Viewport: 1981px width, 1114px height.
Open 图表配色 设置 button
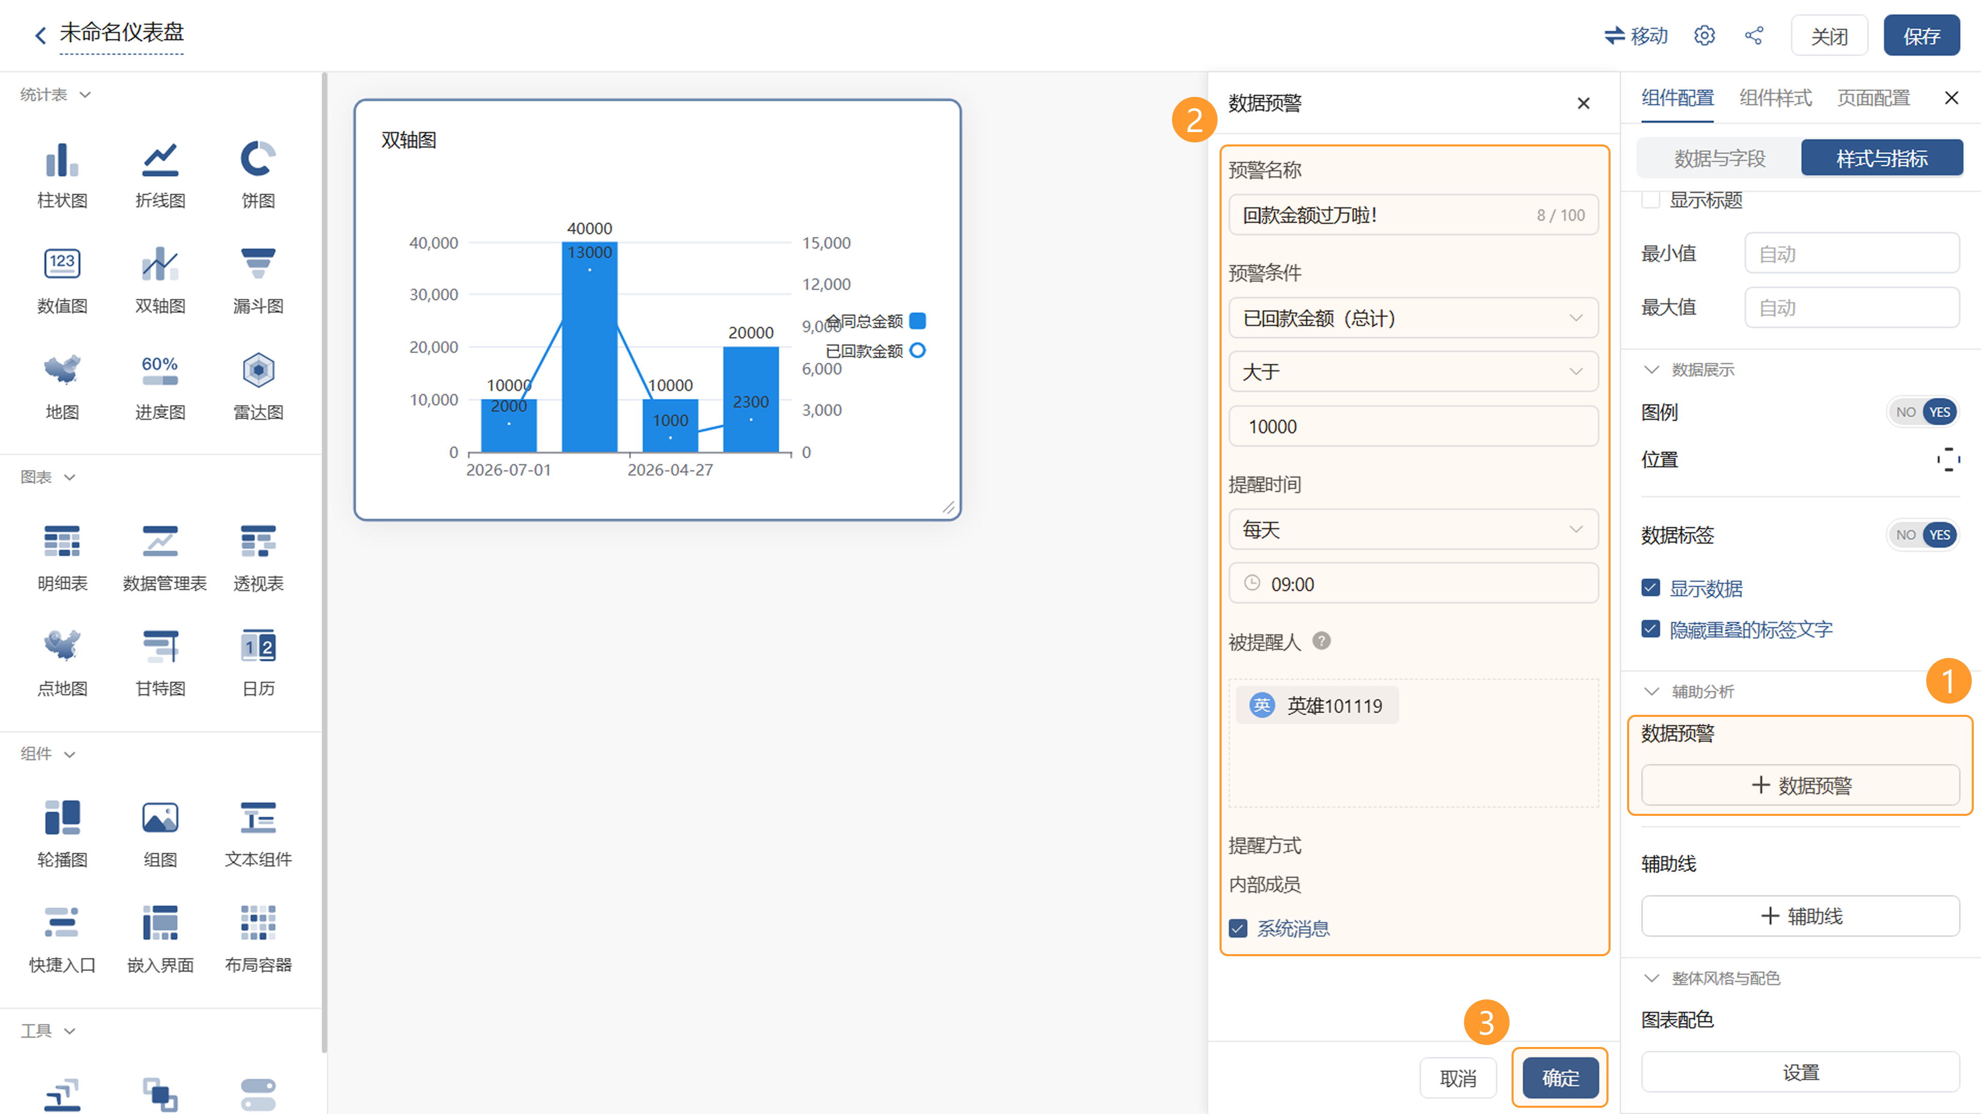[1800, 1072]
